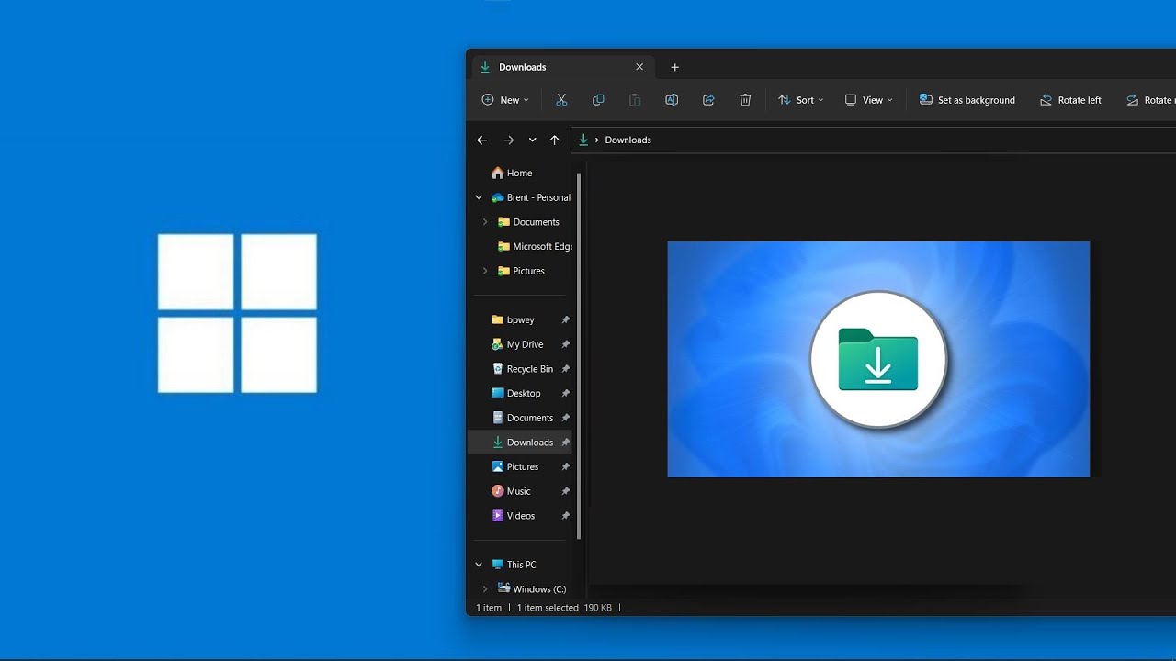Expand OneDrive Documents folder chevron
The image size is (1176, 661).
pyautogui.click(x=485, y=222)
